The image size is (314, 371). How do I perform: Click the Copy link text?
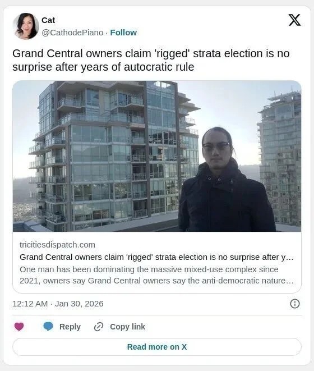[x=127, y=327]
